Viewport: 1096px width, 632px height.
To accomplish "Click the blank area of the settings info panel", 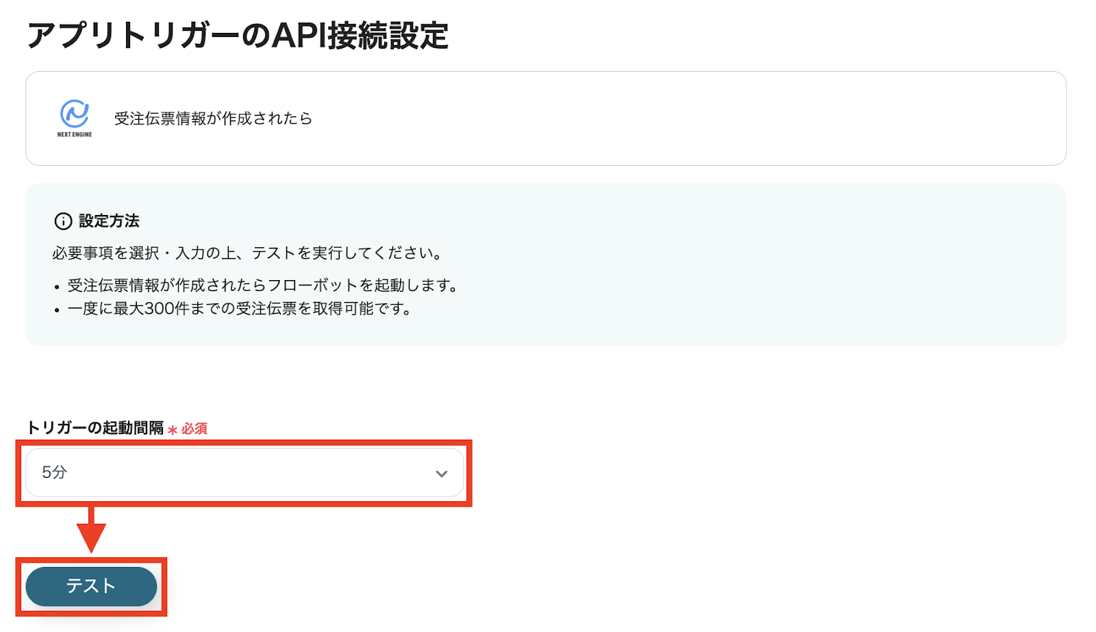I will click(754, 274).
